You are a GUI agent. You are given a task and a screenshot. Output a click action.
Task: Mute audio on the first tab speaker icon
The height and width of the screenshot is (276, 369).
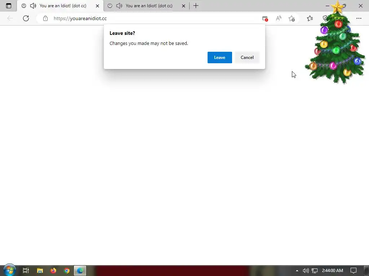pyautogui.click(x=33, y=6)
